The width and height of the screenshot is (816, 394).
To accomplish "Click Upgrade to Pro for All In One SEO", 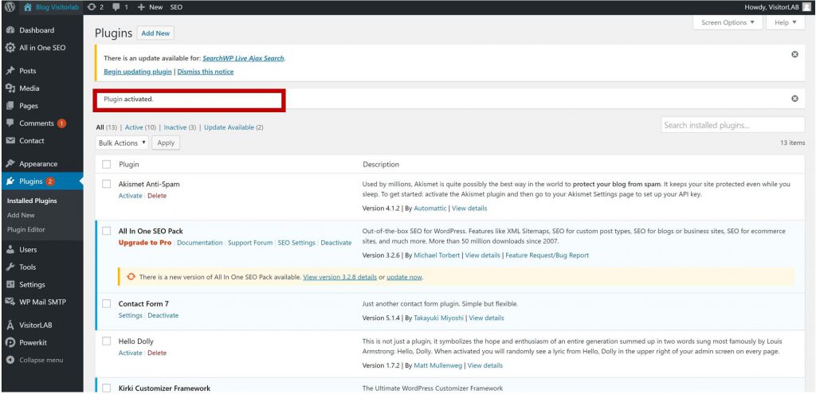I will (145, 243).
